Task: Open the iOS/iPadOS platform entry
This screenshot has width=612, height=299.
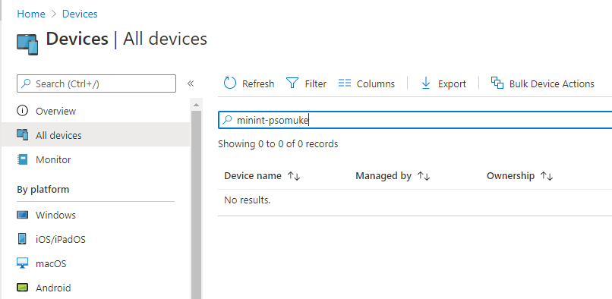Action: [x=96, y=239]
